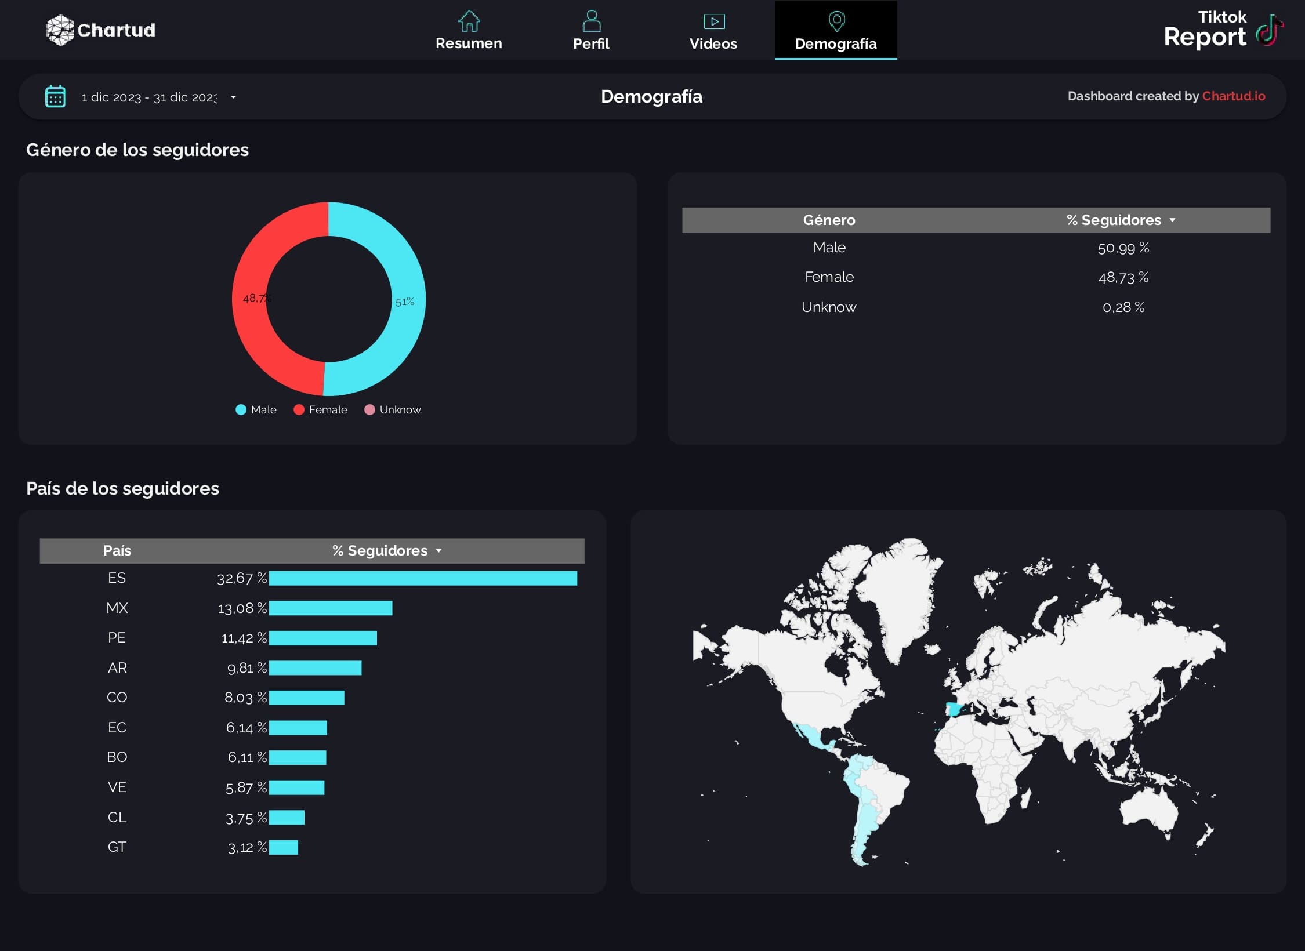Open the Videos play icon
Image resolution: width=1305 pixels, height=951 pixels.
pyautogui.click(x=713, y=21)
